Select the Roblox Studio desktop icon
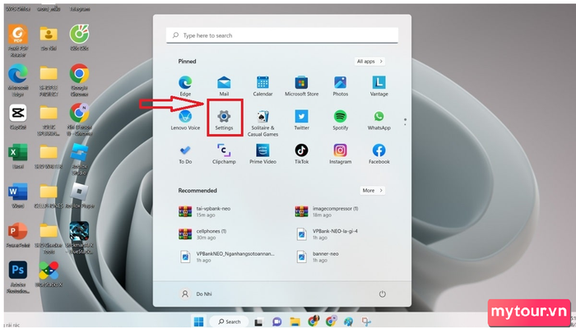The width and height of the screenshot is (576, 333). pyautogui.click(x=79, y=159)
